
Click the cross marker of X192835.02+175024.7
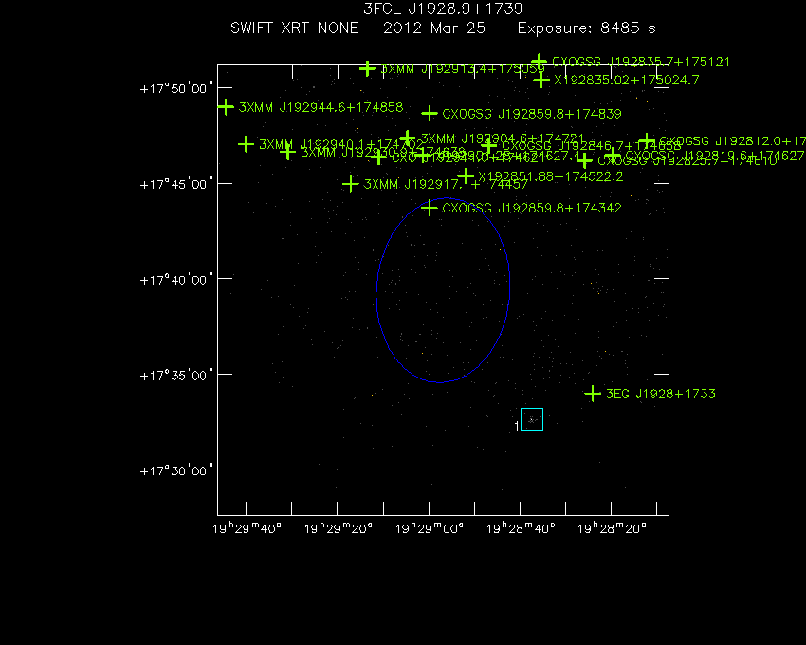pos(541,80)
